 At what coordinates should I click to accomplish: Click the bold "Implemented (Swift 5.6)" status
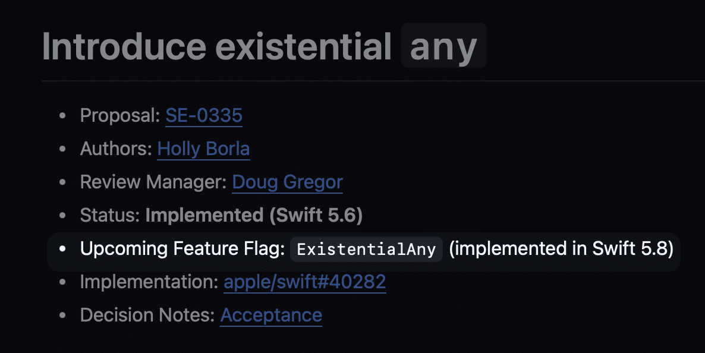pyautogui.click(x=254, y=215)
